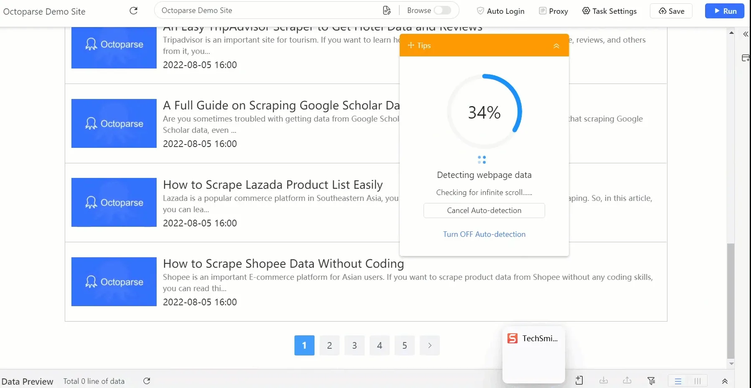Viewport: 751px width, 388px height.
Task: Toggle the Browse mode switch
Action: click(442, 10)
